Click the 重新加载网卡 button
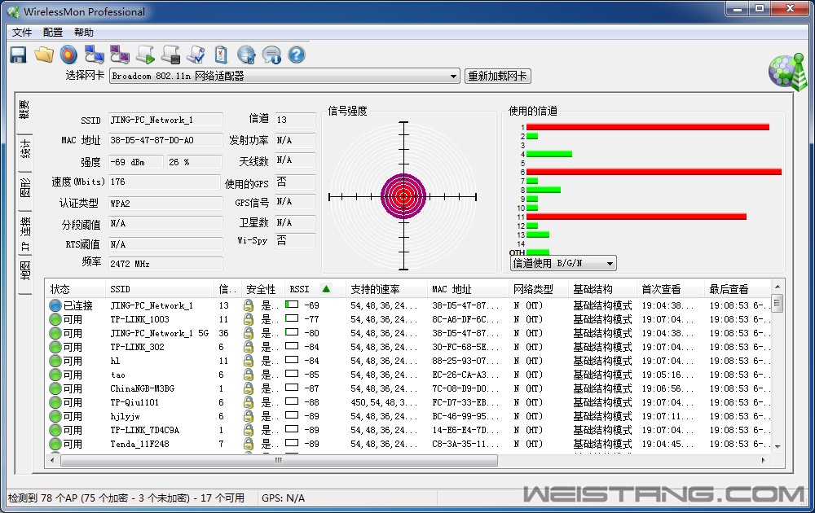The image size is (815, 513). tap(497, 76)
